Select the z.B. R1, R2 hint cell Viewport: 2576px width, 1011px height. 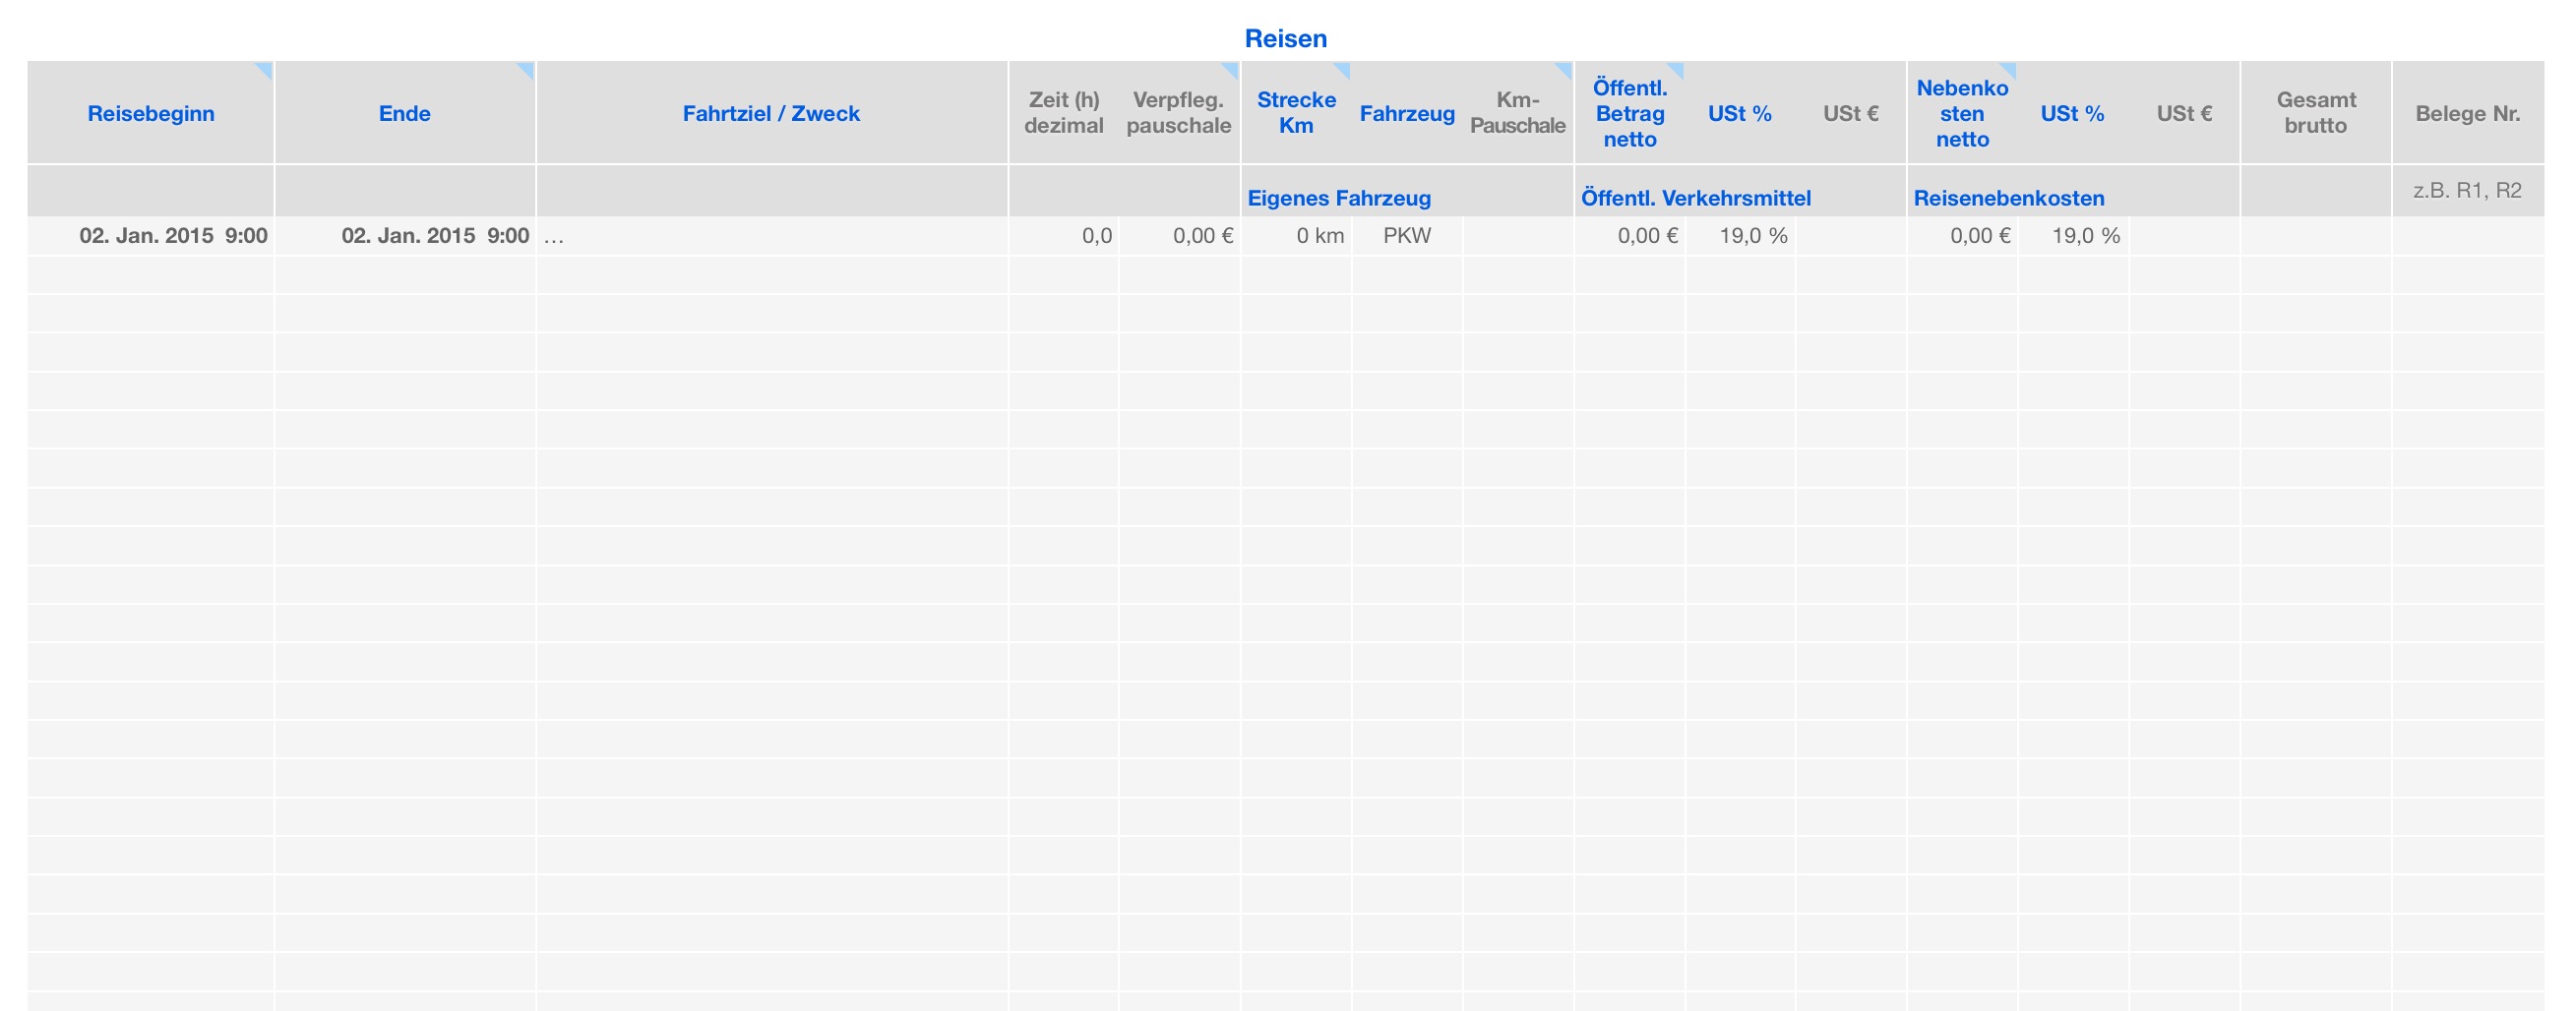[2467, 190]
